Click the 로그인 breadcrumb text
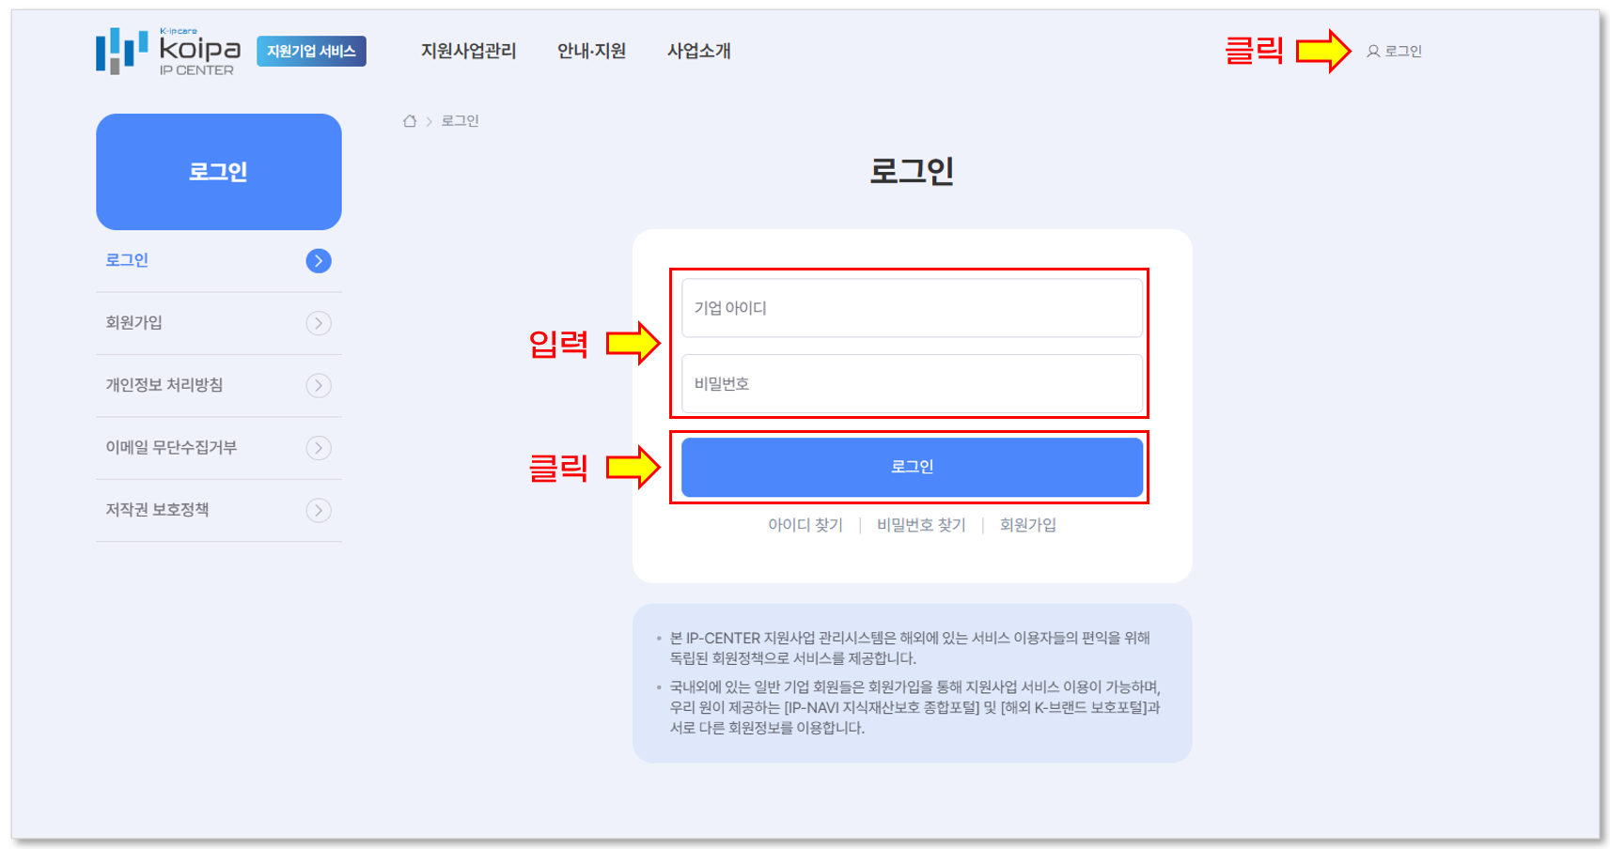 coord(460,121)
